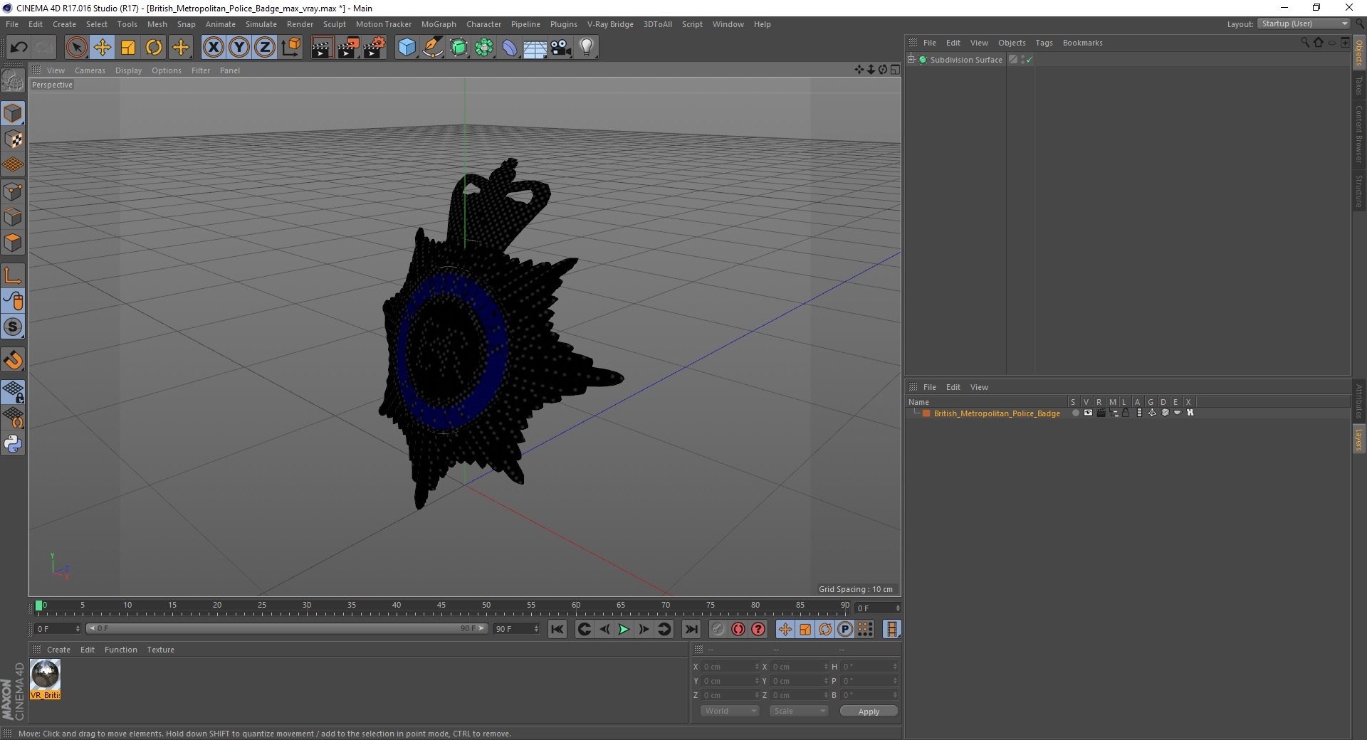Select the VR_Briti material thumbnail

pos(45,680)
